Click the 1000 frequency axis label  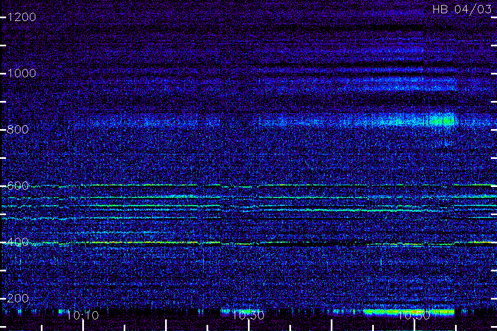coord(22,73)
